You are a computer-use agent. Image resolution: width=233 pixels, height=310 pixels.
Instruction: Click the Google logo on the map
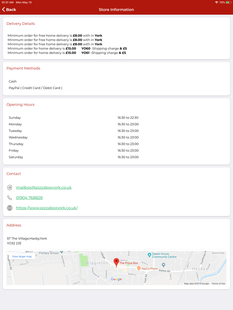[x=116, y=279]
